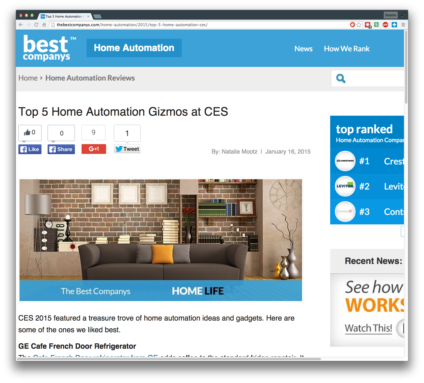
Task: Close the Top 5 Home Automation tab
Action: [88, 16]
